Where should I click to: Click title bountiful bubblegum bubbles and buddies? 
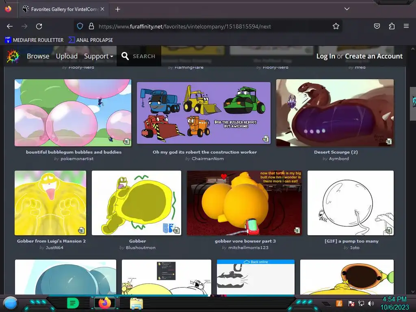[74, 152]
